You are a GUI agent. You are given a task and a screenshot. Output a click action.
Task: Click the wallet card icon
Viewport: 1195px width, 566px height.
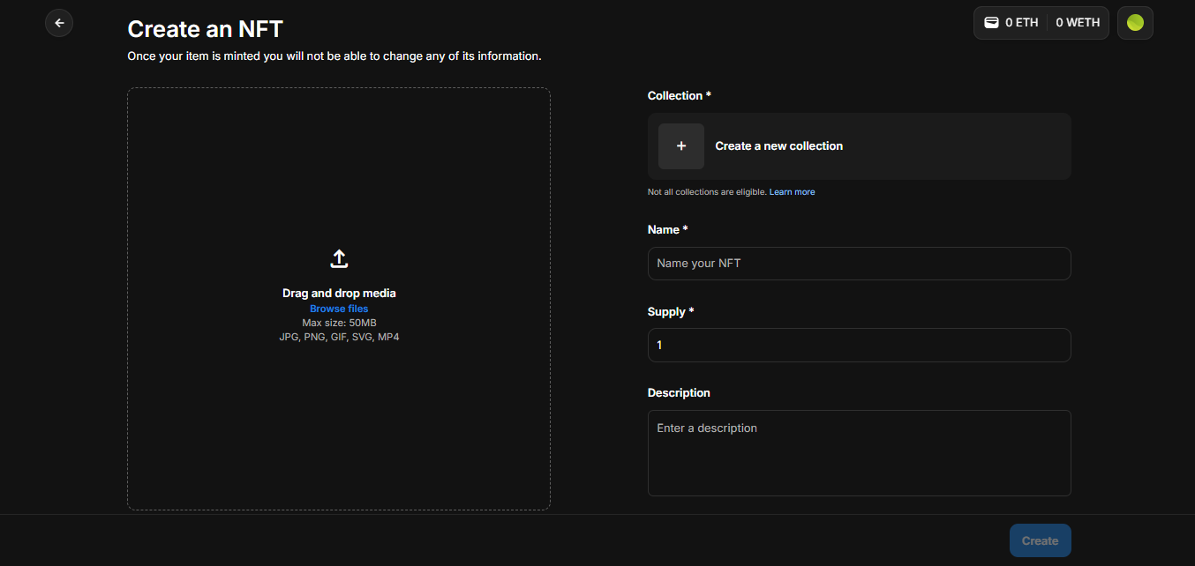(x=991, y=23)
